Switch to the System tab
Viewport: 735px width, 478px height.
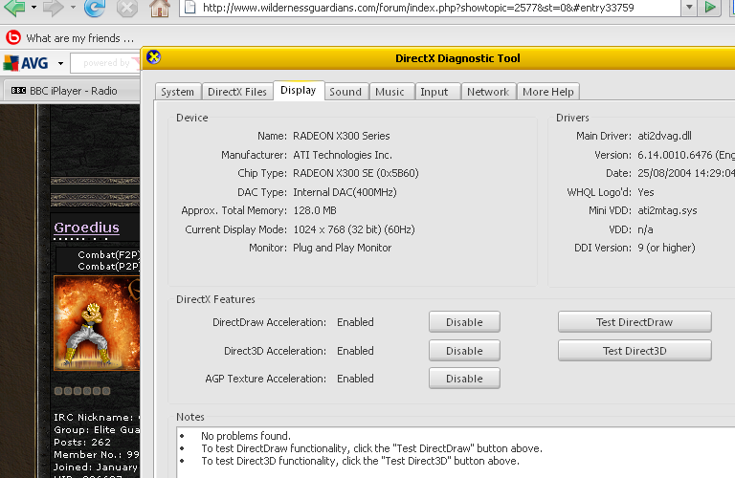tap(178, 92)
